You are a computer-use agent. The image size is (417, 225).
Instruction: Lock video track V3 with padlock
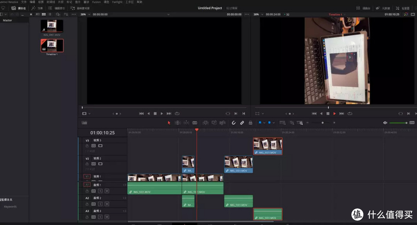(87, 146)
